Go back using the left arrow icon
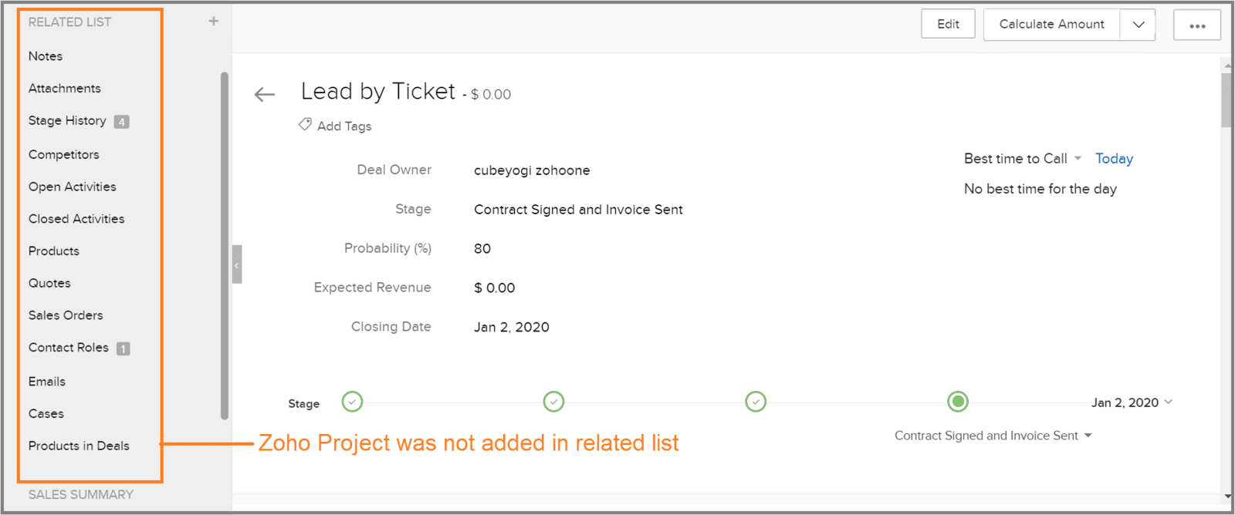This screenshot has width=1235, height=515. tap(265, 95)
